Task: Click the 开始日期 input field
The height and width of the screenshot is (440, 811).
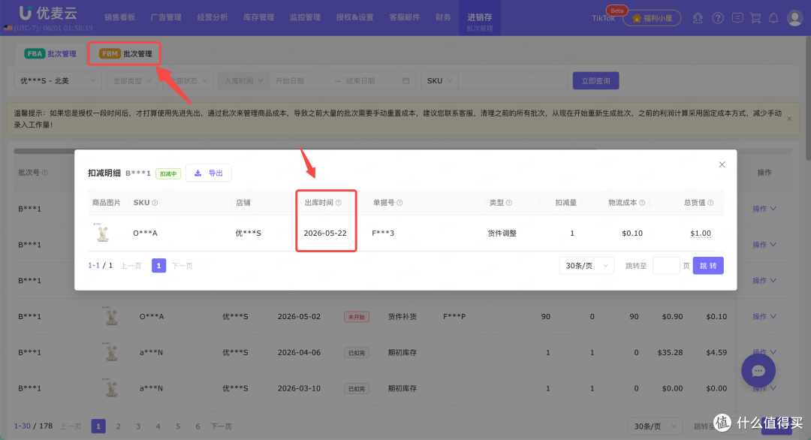Action: point(300,80)
